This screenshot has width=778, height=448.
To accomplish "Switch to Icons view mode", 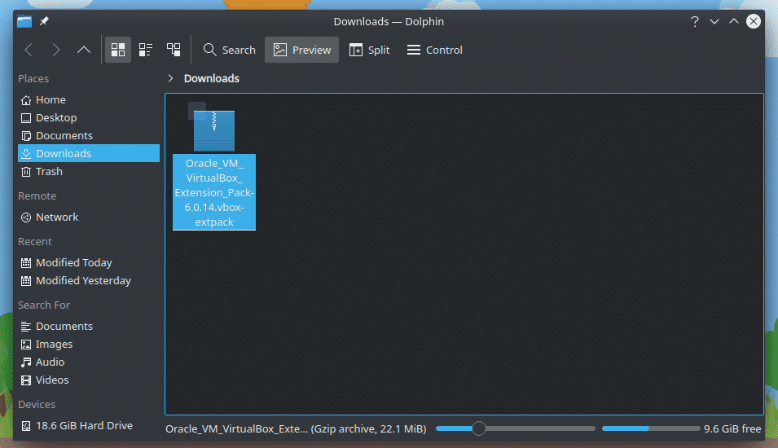I will click(x=118, y=50).
